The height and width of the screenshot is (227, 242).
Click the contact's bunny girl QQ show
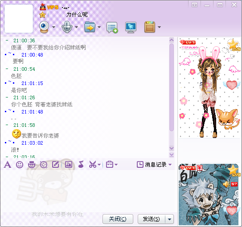point(209,87)
